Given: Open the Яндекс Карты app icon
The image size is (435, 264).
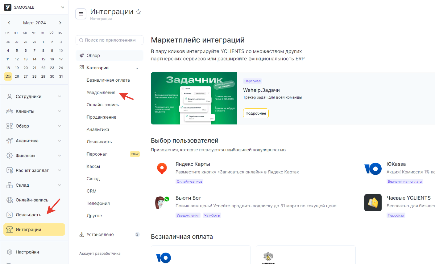Looking at the screenshot, I should tap(162, 169).
